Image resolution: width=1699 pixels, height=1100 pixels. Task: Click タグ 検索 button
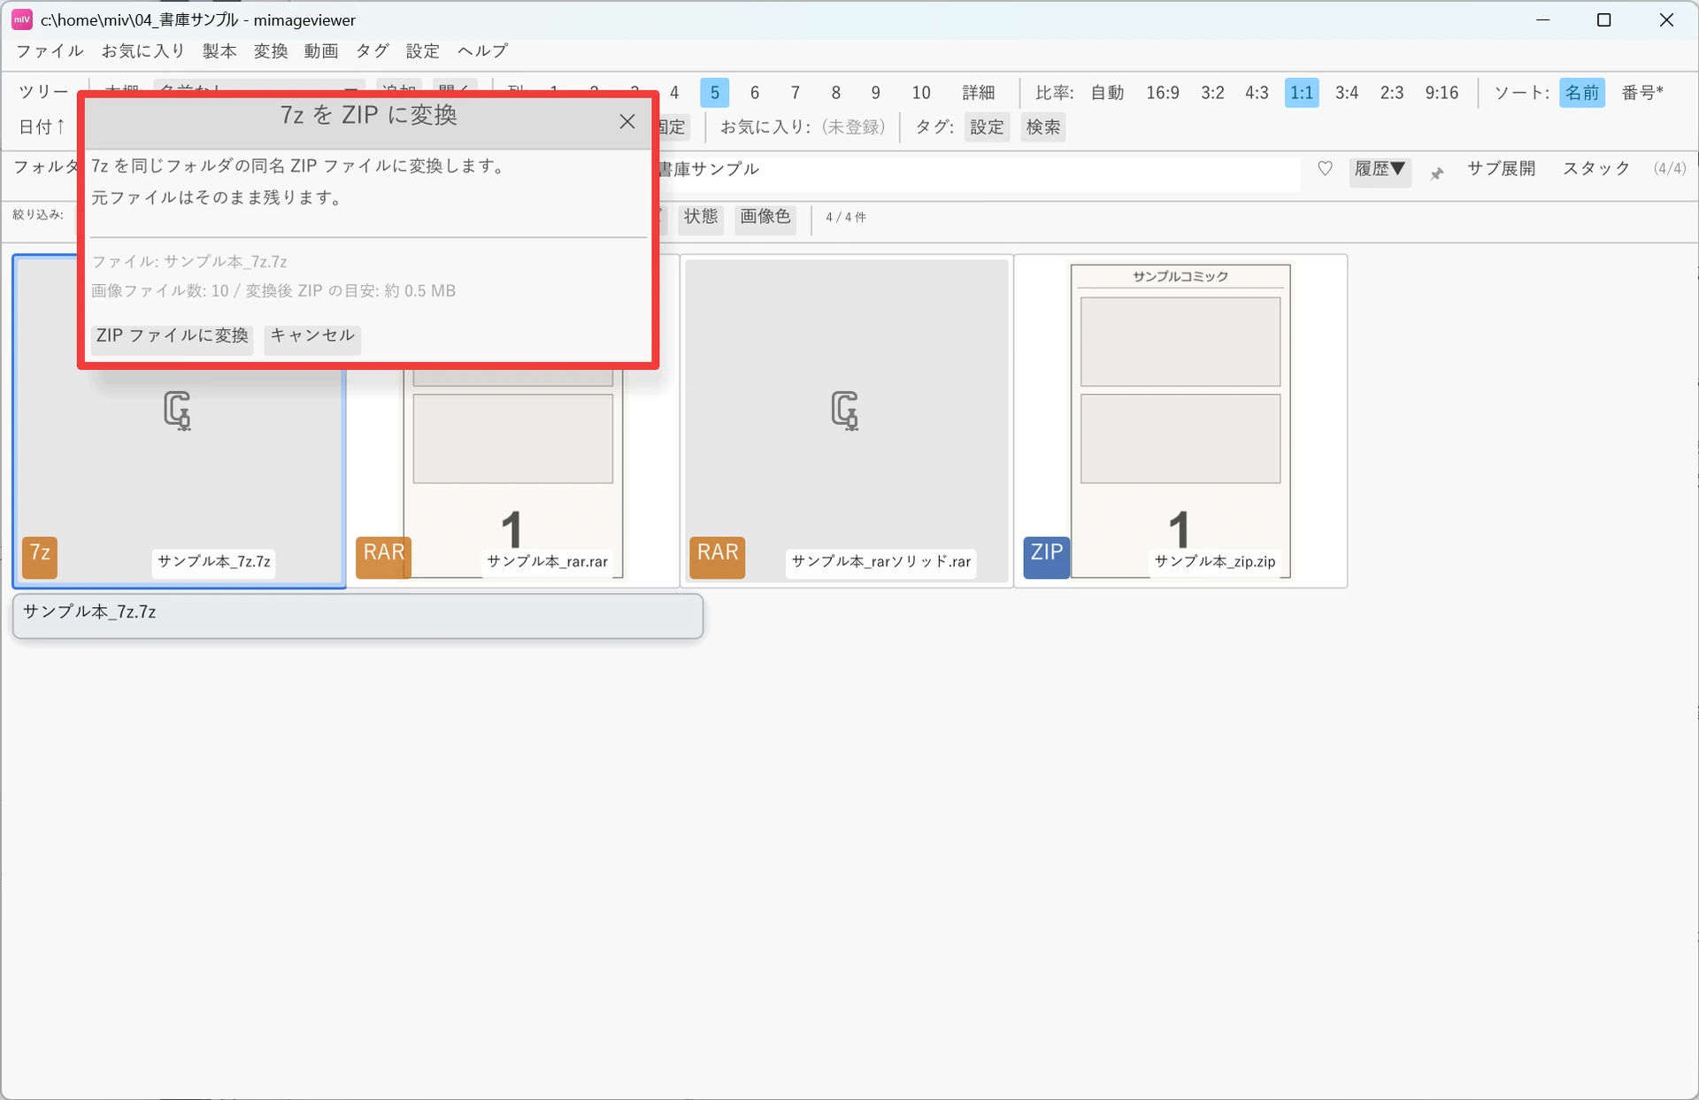click(1043, 127)
